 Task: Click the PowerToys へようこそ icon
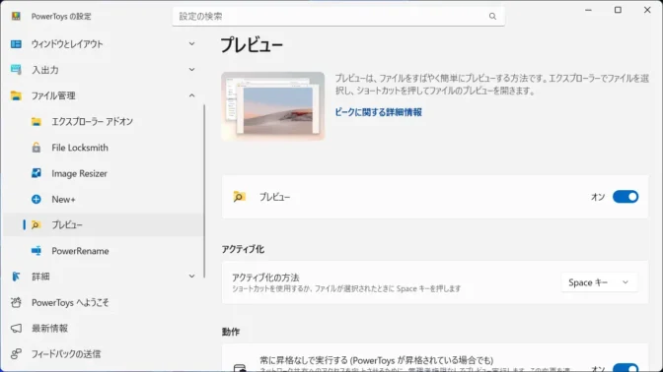16,302
